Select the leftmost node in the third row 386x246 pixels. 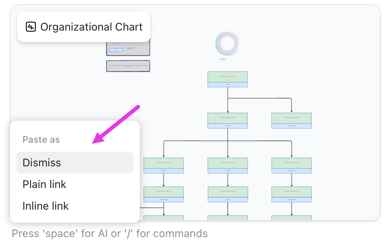[x=164, y=164]
